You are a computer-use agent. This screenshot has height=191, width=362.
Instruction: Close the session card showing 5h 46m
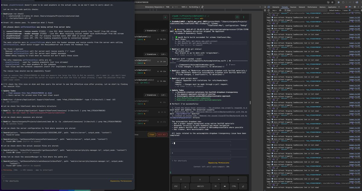158,81
